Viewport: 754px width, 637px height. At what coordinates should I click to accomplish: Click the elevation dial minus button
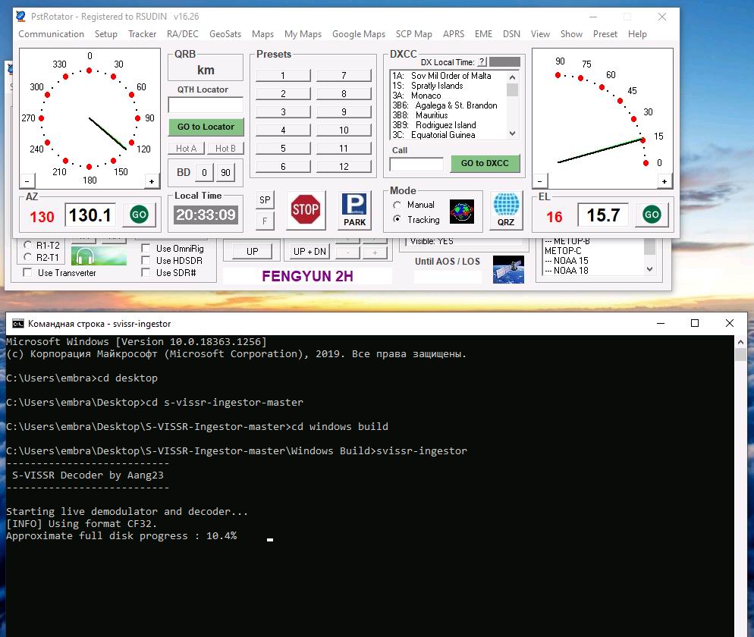click(x=540, y=181)
